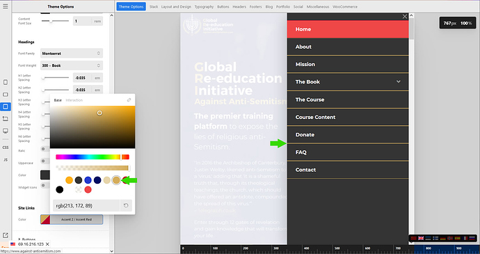480x254 pixels.
Task: Open the Headers tab
Action: coord(239,7)
